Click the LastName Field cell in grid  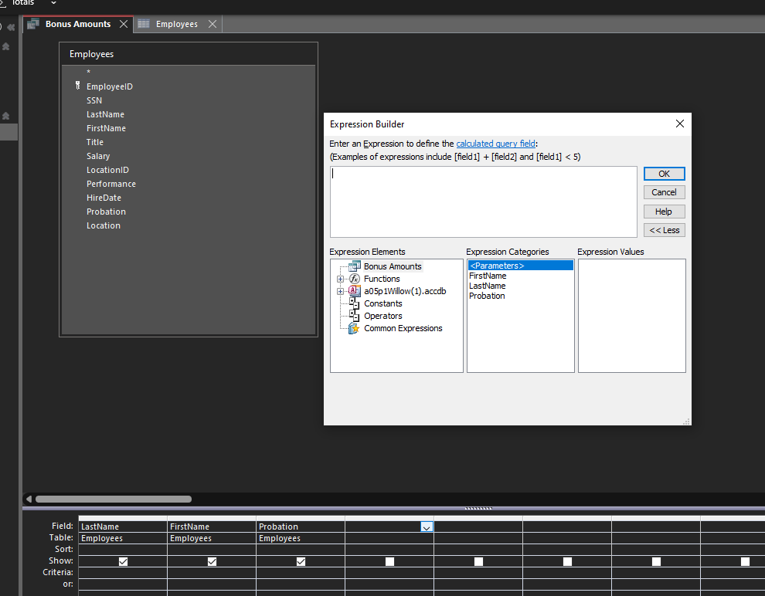click(x=123, y=527)
